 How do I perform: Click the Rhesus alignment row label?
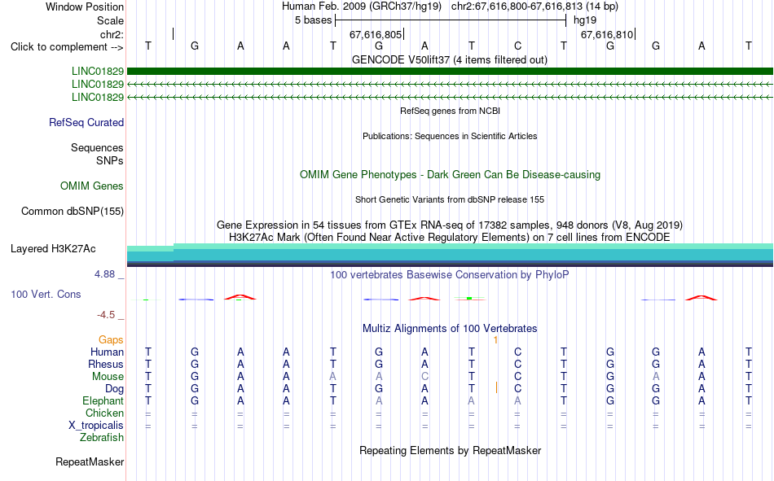106,364
